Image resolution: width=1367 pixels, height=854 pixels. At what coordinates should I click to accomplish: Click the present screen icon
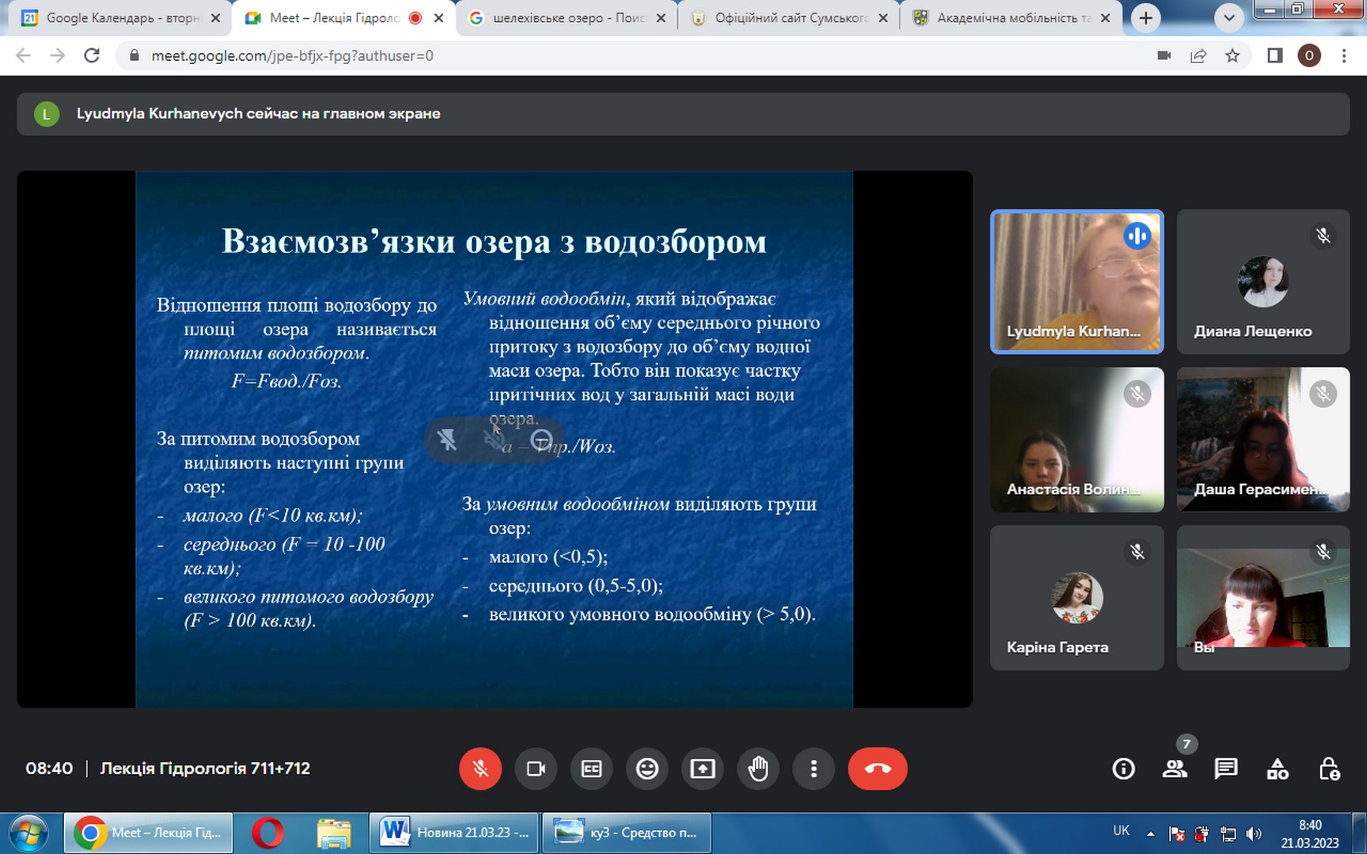pyautogui.click(x=702, y=769)
